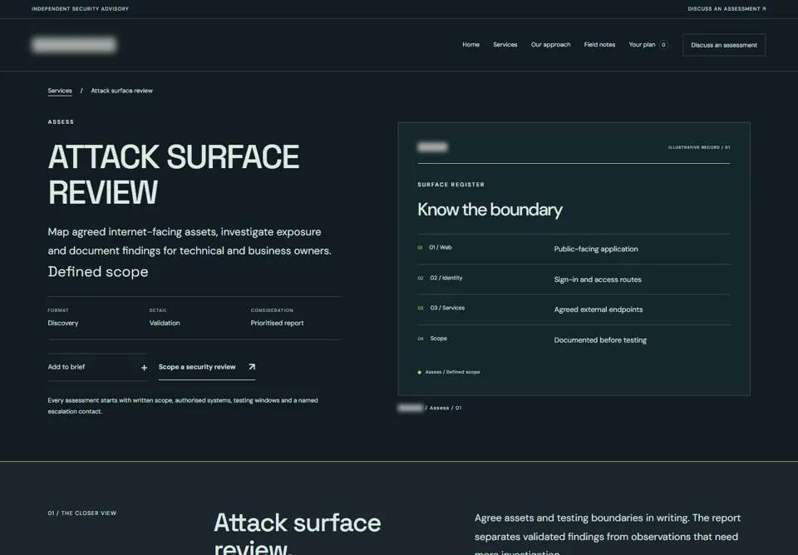
Task: Click INDEPENDENT SECURITY ADVISORY top text
Action: coord(80,8)
